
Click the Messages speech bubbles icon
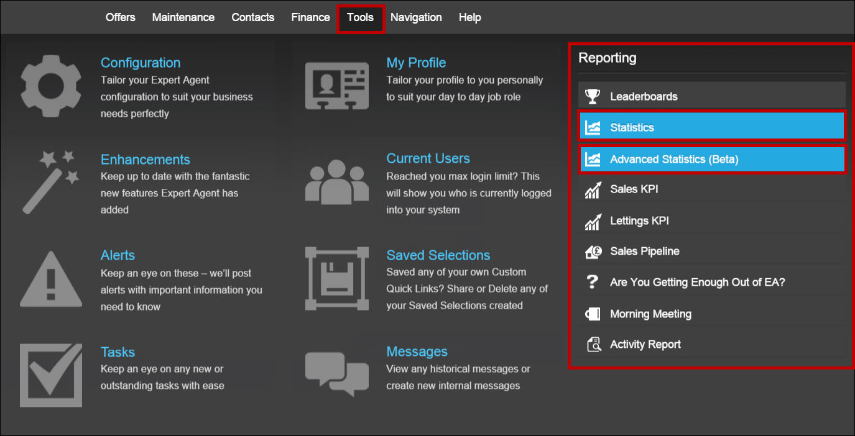click(336, 375)
